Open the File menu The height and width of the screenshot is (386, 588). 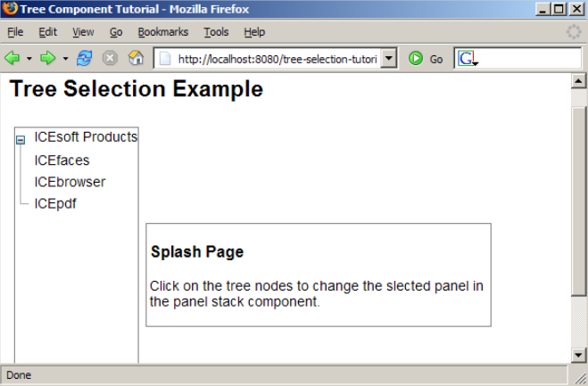point(15,32)
